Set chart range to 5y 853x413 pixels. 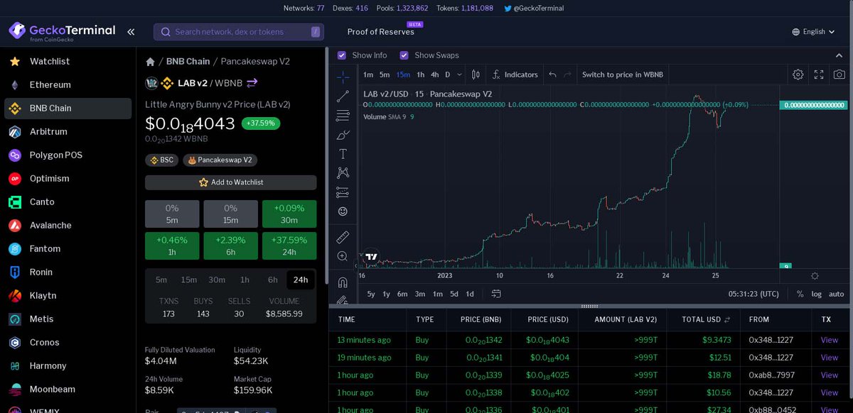[371, 294]
